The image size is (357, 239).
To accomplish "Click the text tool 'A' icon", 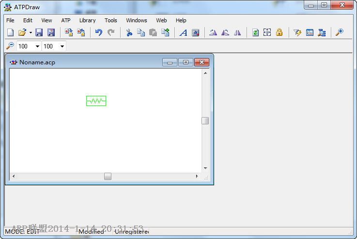I will [x=183, y=32].
